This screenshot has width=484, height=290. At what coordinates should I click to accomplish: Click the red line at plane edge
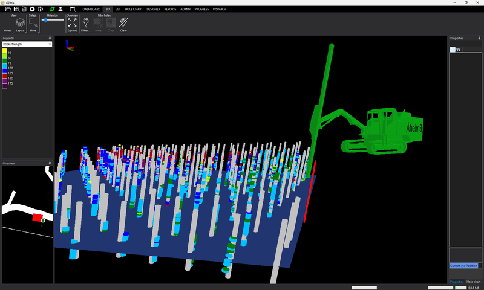(310, 191)
